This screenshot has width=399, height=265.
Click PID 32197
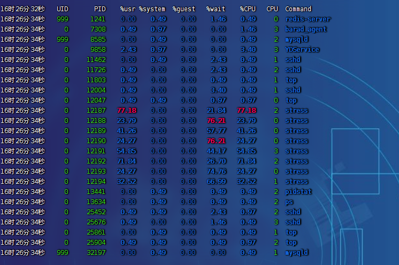(x=96, y=253)
